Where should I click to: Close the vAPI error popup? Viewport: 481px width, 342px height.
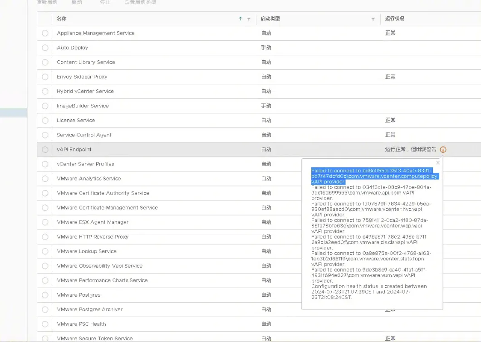438,162
